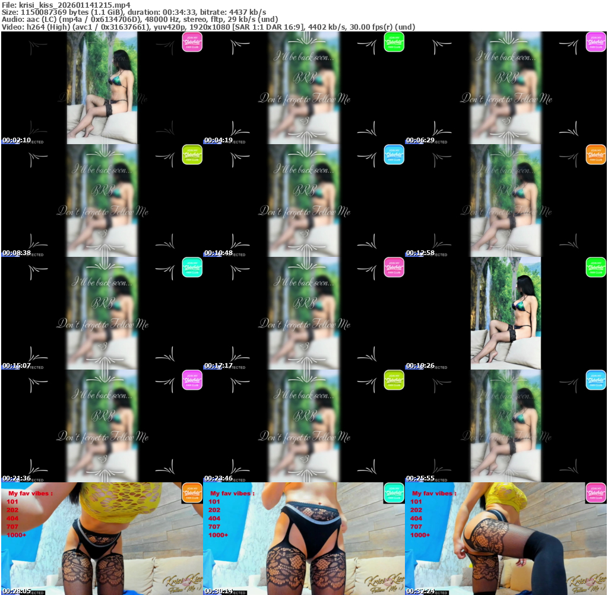The height and width of the screenshot is (595, 608).
Task: Pick the 00:17:17 thumbnail
Action: (x=303, y=313)
